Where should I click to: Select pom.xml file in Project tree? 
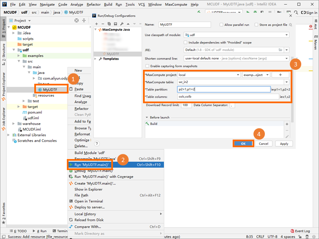point(32,112)
